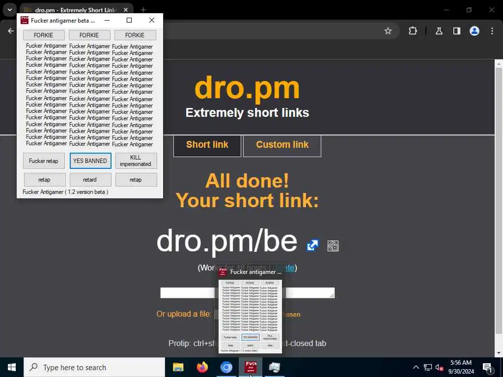Click the retard button

pyautogui.click(x=90, y=180)
